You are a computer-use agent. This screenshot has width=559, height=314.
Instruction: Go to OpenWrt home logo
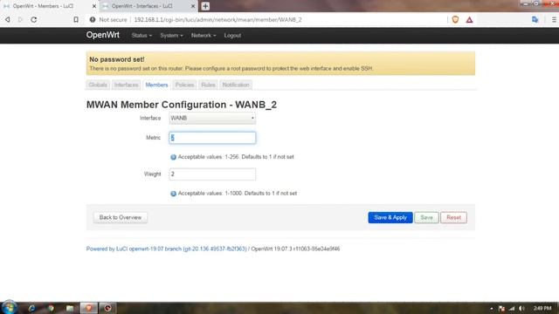[x=103, y=35]
